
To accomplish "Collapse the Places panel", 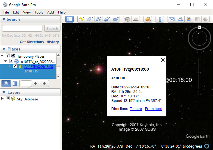I will (4, 49).
